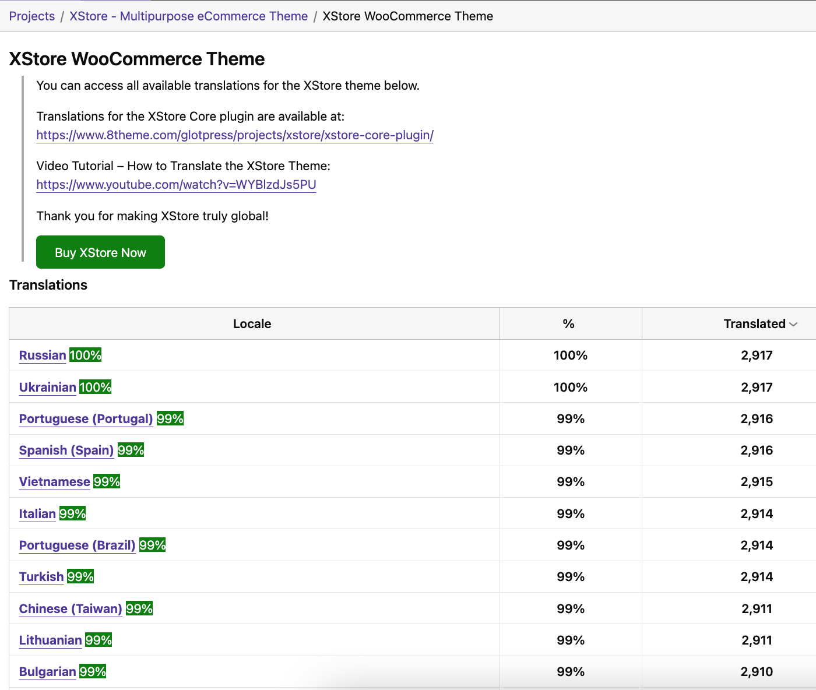816x690 pixels.
Task: Click the green 100% badge beside Russian
Action: [85, 355]
